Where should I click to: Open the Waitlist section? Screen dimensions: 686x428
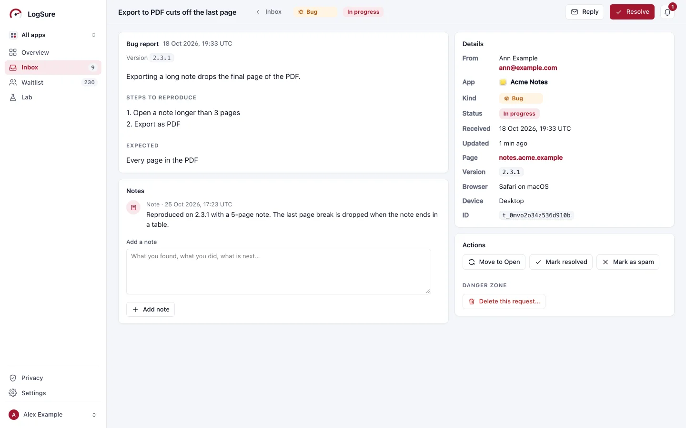click(x=53, y=83)
